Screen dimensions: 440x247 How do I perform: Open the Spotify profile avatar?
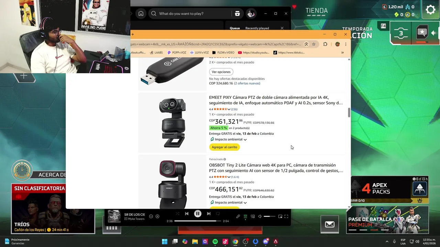tap(251, 14)
